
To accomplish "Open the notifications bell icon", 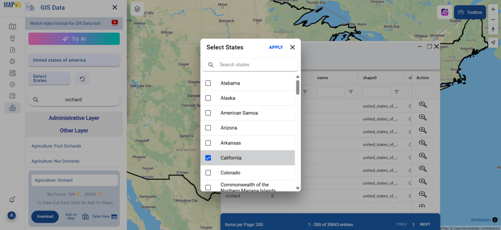I will 12,200.
